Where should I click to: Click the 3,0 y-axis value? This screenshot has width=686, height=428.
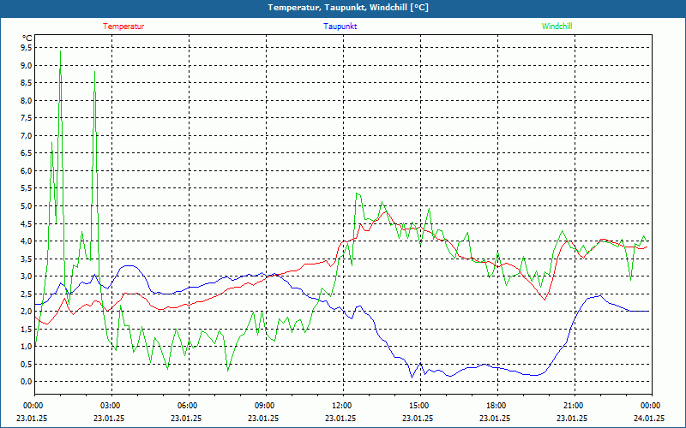(x=27, y=276)
